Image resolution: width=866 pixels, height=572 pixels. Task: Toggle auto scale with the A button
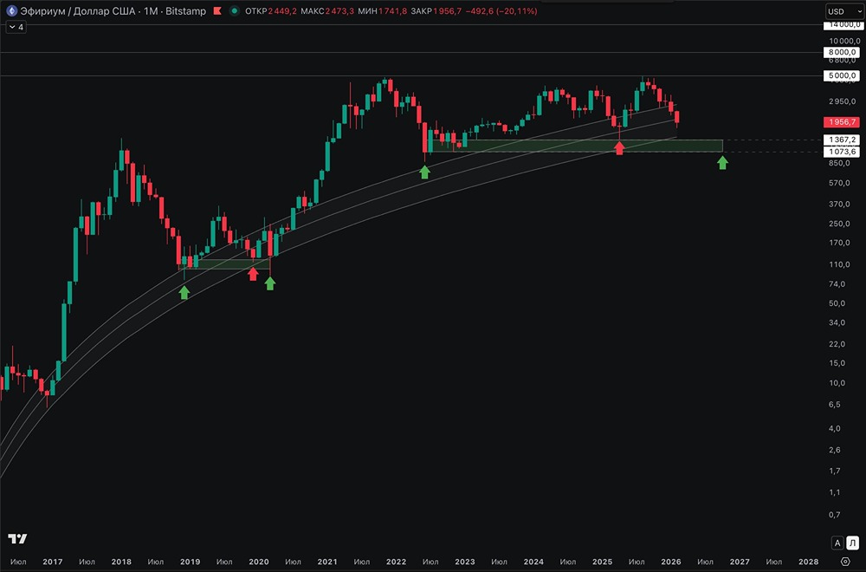(837, 543)
